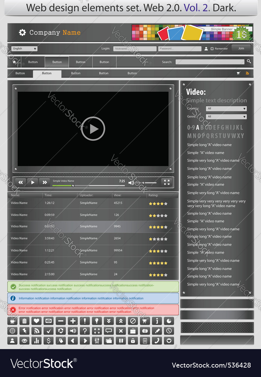This screenshot has height=377, width=261.
Task: Select letter A in alphabet filter
Action: [x=198, y=127]
